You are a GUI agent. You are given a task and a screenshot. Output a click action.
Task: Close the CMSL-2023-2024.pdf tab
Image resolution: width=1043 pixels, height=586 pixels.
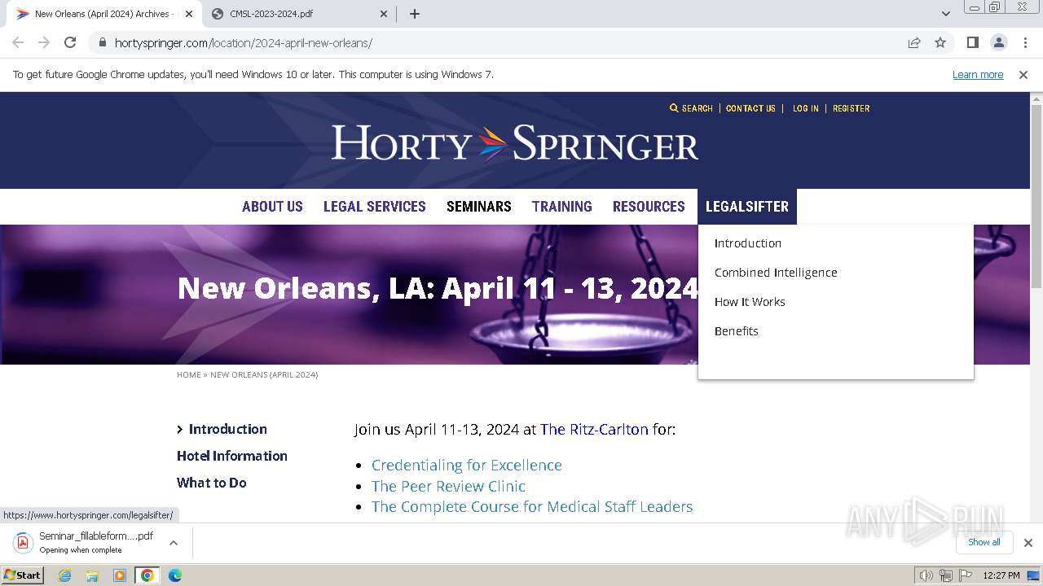coord(385,14)
